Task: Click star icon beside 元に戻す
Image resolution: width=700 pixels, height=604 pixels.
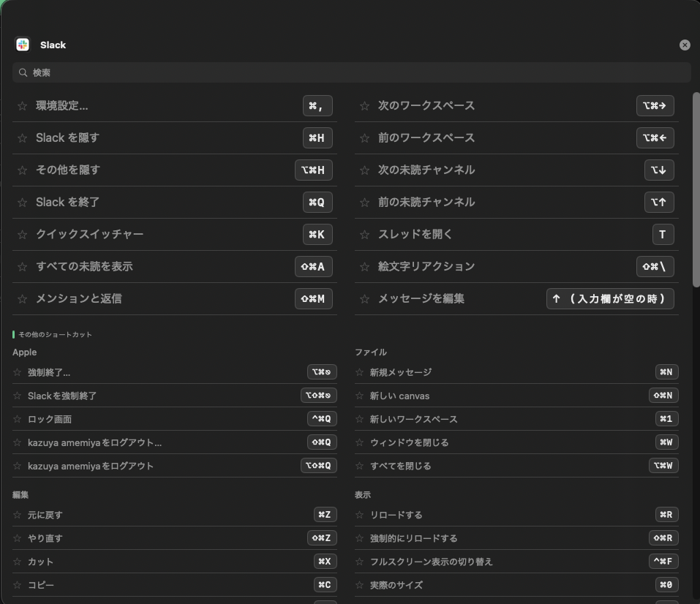Action: 17,515
